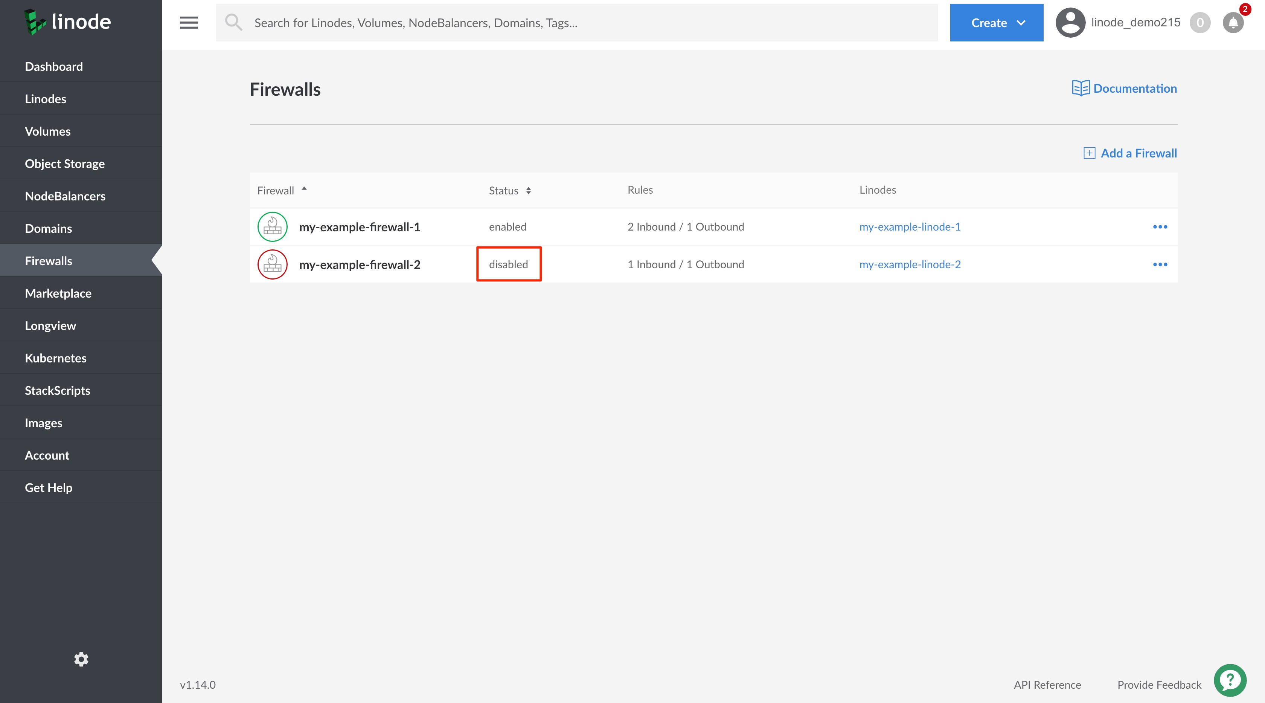Screen dimensions: 1265x703
Task: Click the user avatar icon
Action: tap(1070, 23)
